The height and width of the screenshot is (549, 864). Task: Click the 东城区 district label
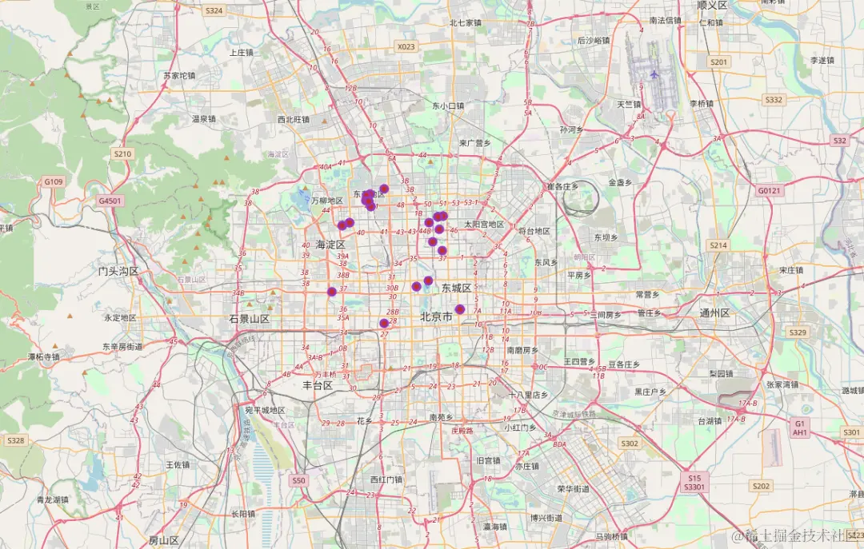(456, 288)
